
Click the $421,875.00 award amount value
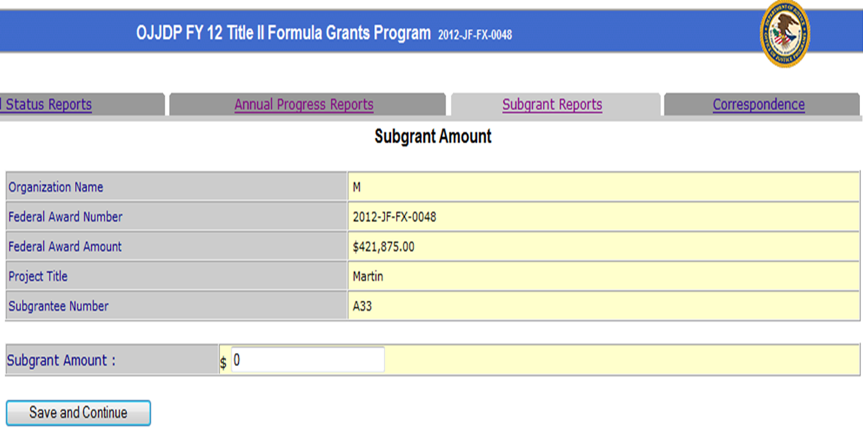pyautogui.click(x=383, y=246)
